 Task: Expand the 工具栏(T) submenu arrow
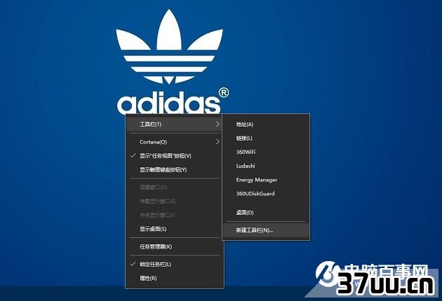217,124
